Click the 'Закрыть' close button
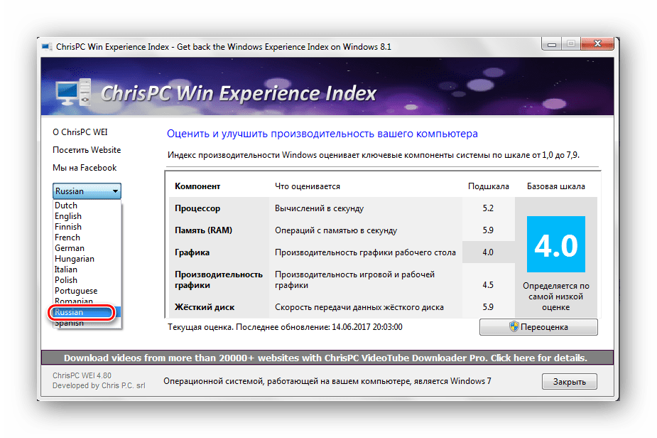This screenshot has height=438, width=657. click(570, 382)
